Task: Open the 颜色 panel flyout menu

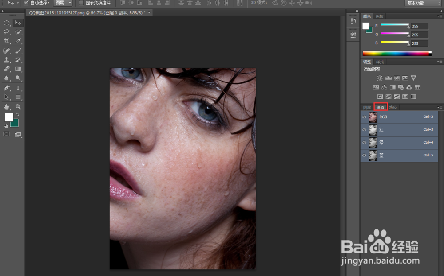Action: 440,16
